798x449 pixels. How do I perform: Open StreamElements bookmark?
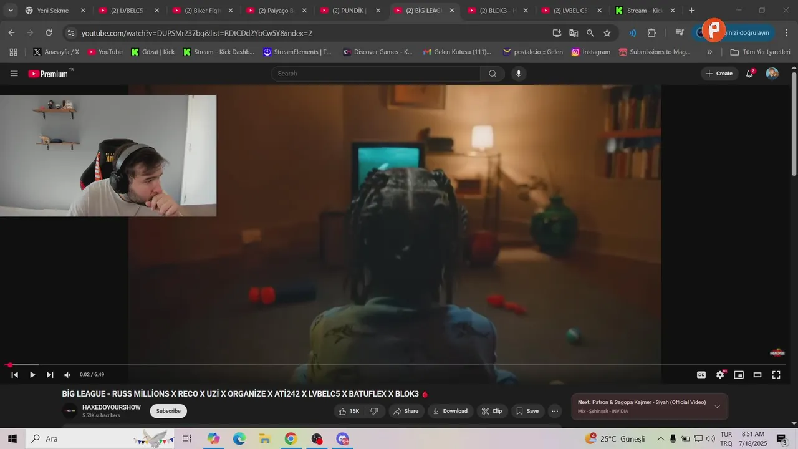297,52
